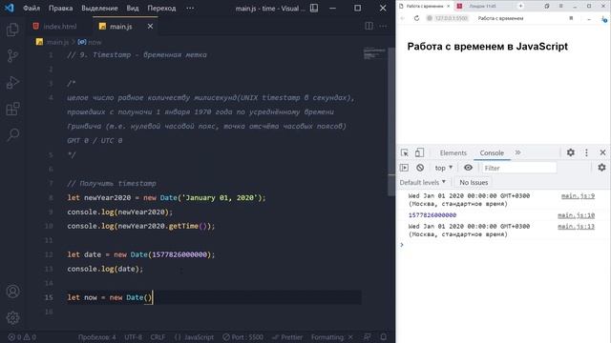Click the status bar errors and warnings indicator
611x343 pixels.
pyautogui.click(x=22, y=337)
